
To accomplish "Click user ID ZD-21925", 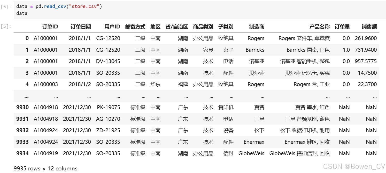I will point(108,130).
